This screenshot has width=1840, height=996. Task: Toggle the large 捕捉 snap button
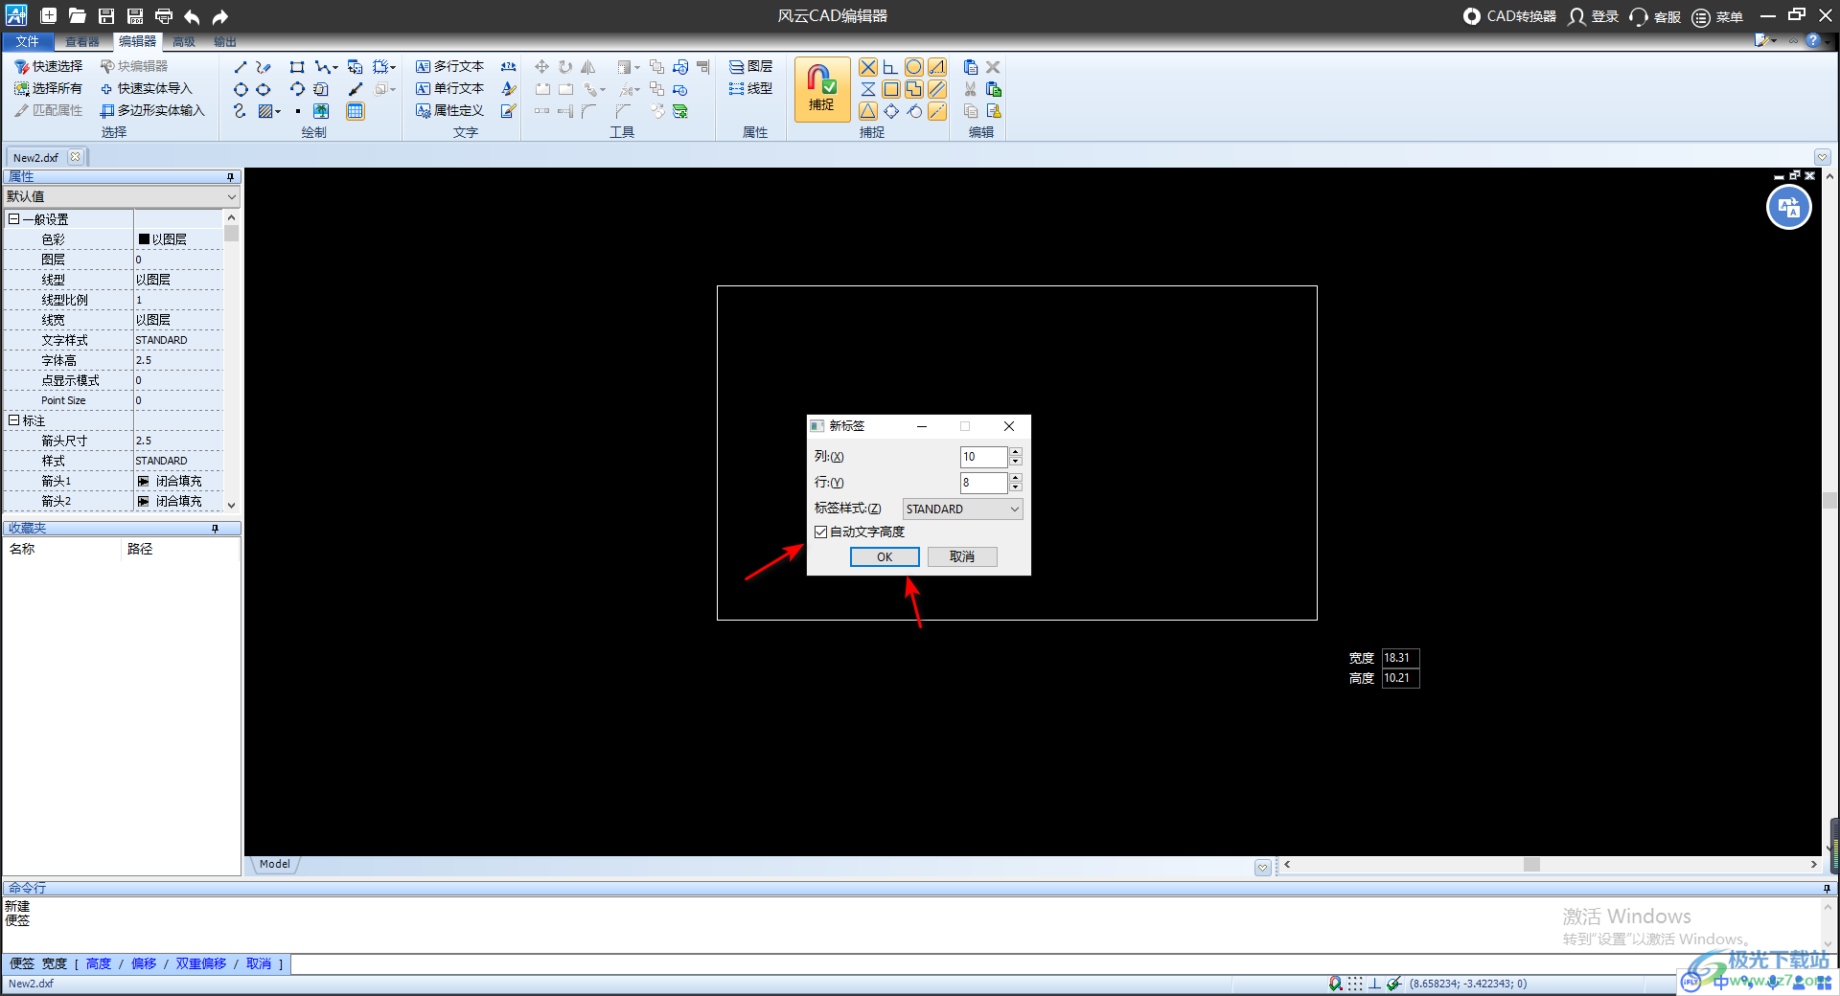821,88
